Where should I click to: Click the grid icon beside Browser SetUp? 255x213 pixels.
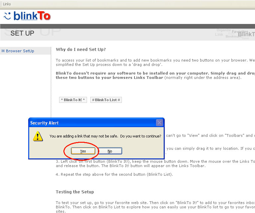pos(3,51)
